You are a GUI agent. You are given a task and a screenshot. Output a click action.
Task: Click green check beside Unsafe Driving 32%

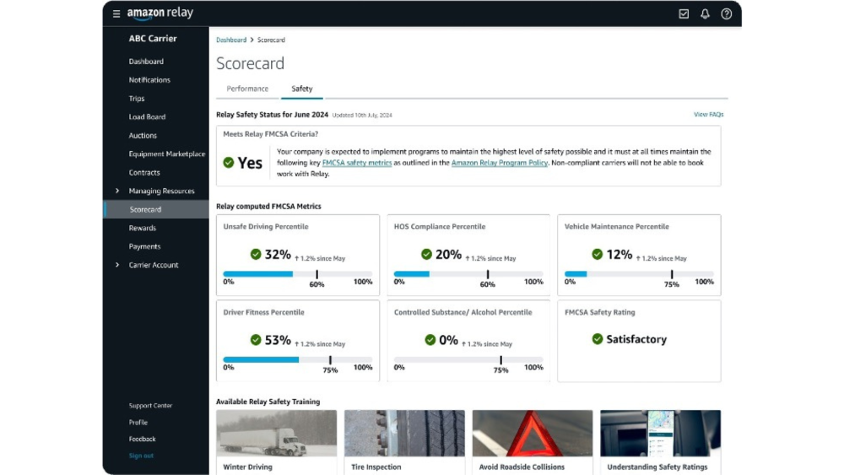(x=256, y=254)
